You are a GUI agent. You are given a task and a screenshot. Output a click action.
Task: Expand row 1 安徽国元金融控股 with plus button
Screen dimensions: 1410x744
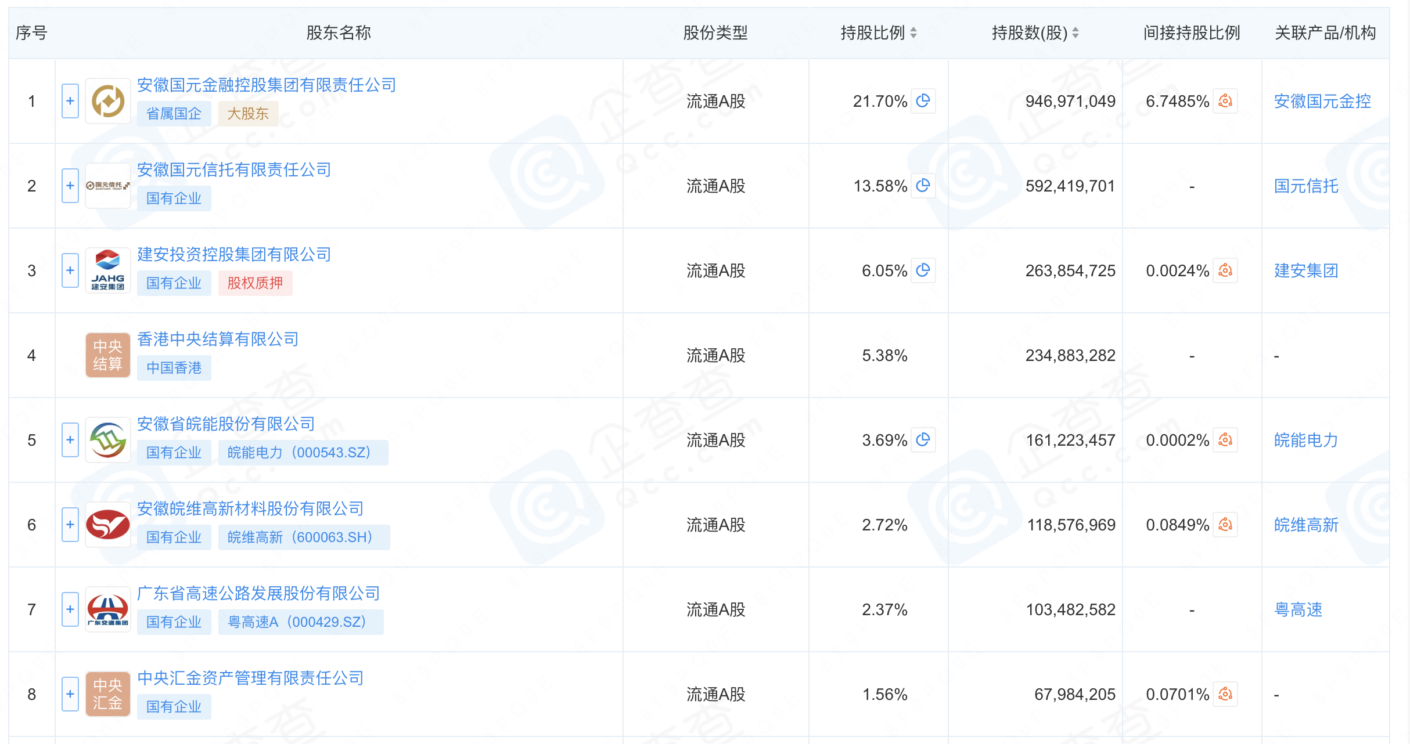coord(70,101)
